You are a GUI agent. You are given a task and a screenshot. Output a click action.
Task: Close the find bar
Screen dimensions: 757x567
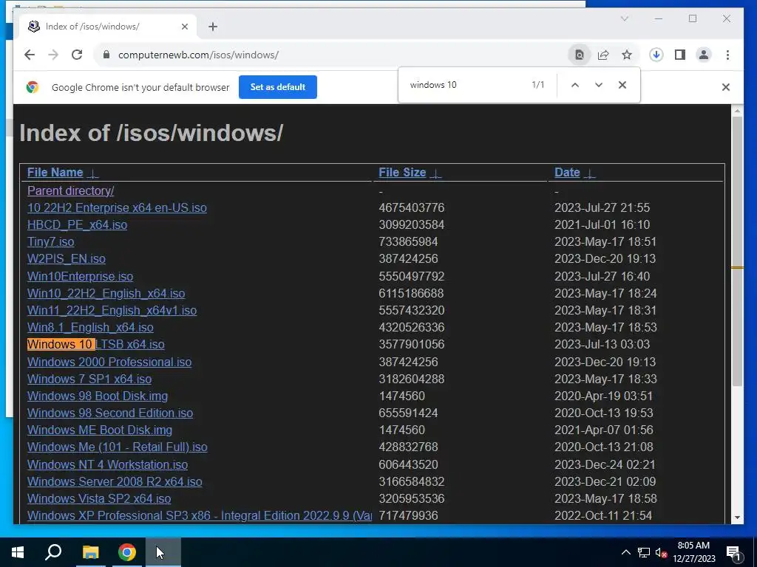[x=622, y=85]
